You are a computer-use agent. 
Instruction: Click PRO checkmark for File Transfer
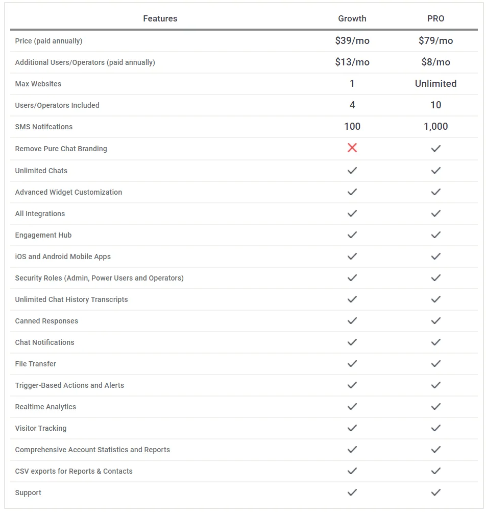point(436,364)
